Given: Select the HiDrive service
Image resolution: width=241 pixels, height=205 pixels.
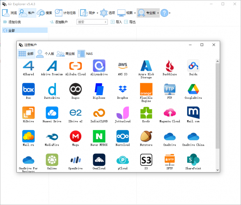Looking at the screenshot, I should [28, 113].
